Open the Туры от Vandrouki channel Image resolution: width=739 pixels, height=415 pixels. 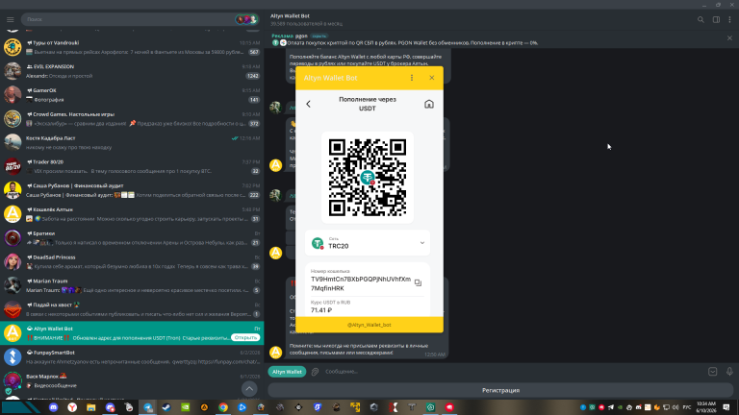tap(132, 47)
